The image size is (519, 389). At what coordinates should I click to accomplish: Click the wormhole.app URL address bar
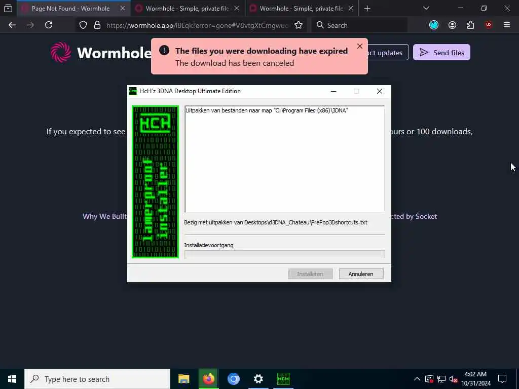tap(198, 25)
